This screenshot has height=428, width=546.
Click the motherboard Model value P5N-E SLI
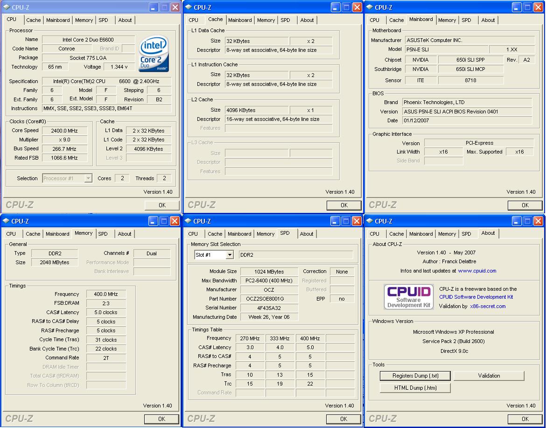(x=447, y=49)
